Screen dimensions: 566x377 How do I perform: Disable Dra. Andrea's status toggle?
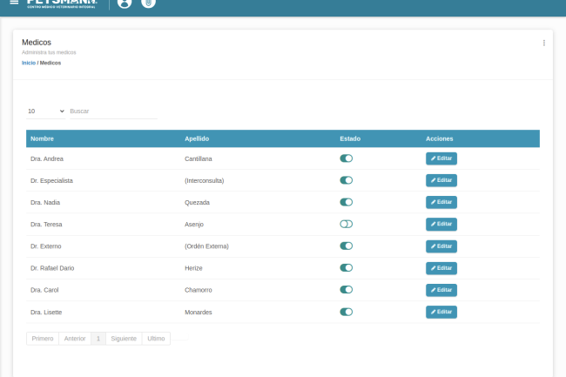click(346, 158)
